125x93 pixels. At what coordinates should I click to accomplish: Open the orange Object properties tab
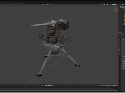click(x=120, y=50)
